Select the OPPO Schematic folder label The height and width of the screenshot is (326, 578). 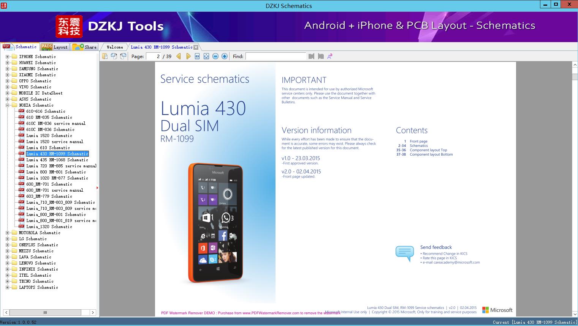[x=35, y=81]
